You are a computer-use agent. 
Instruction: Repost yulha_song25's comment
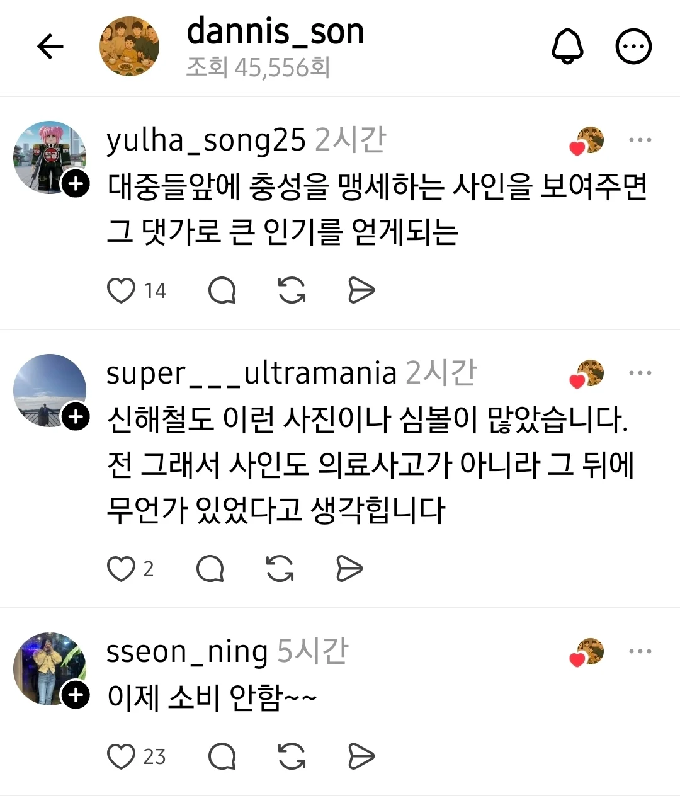pyautogui.click(x=292, y=290)
